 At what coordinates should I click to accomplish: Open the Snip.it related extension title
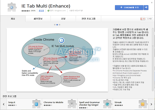[12, 103]
